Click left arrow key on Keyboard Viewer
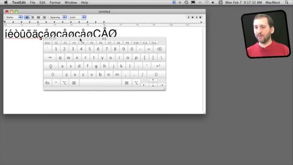 pyautogui.click(x=145, y=85)
